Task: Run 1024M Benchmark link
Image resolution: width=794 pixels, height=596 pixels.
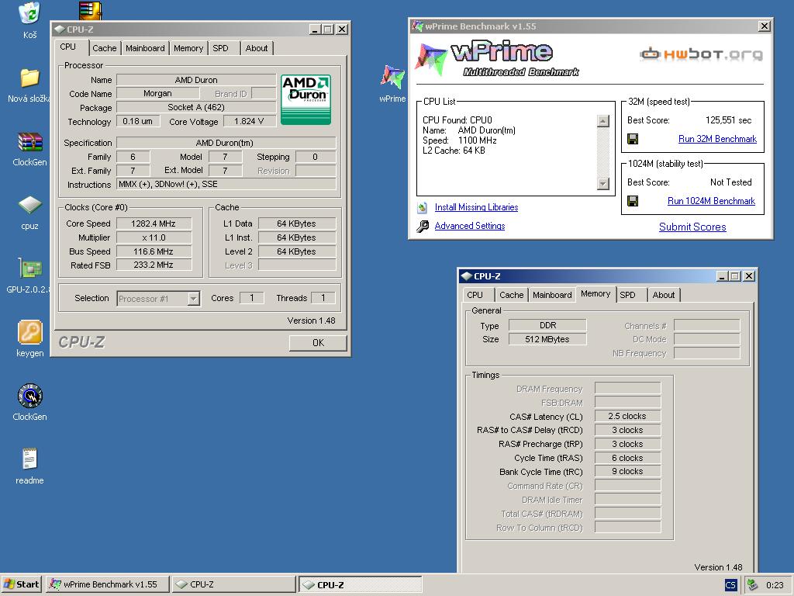Action: pyautogui.click(x=712, y=201)
